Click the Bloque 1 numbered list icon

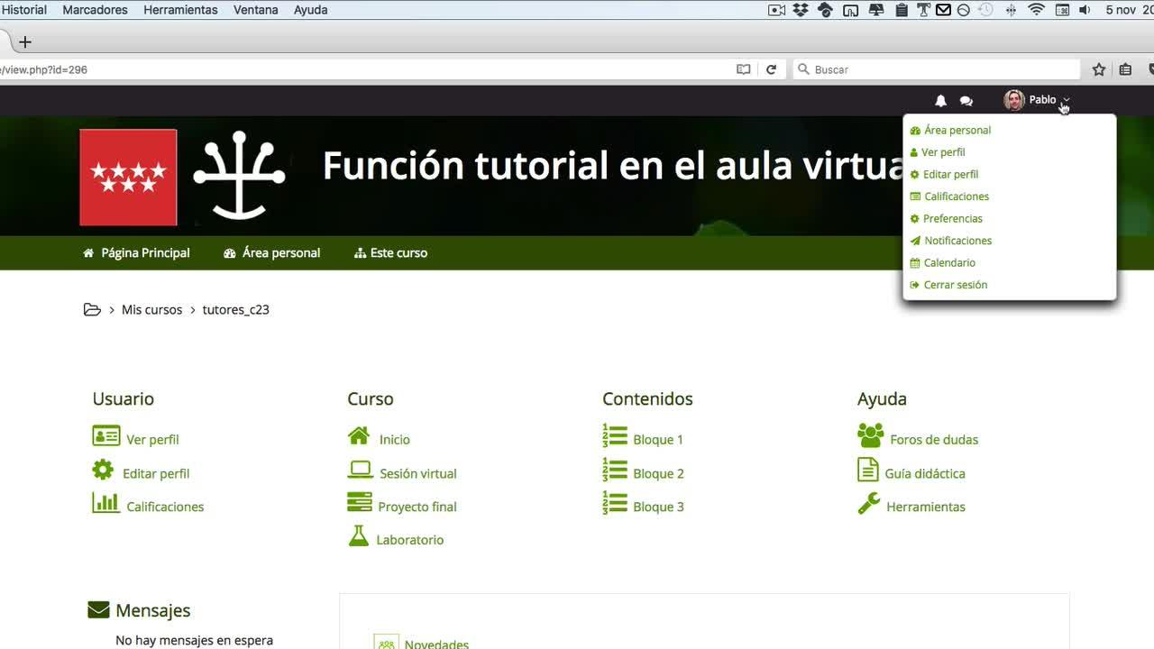(615, 436)
